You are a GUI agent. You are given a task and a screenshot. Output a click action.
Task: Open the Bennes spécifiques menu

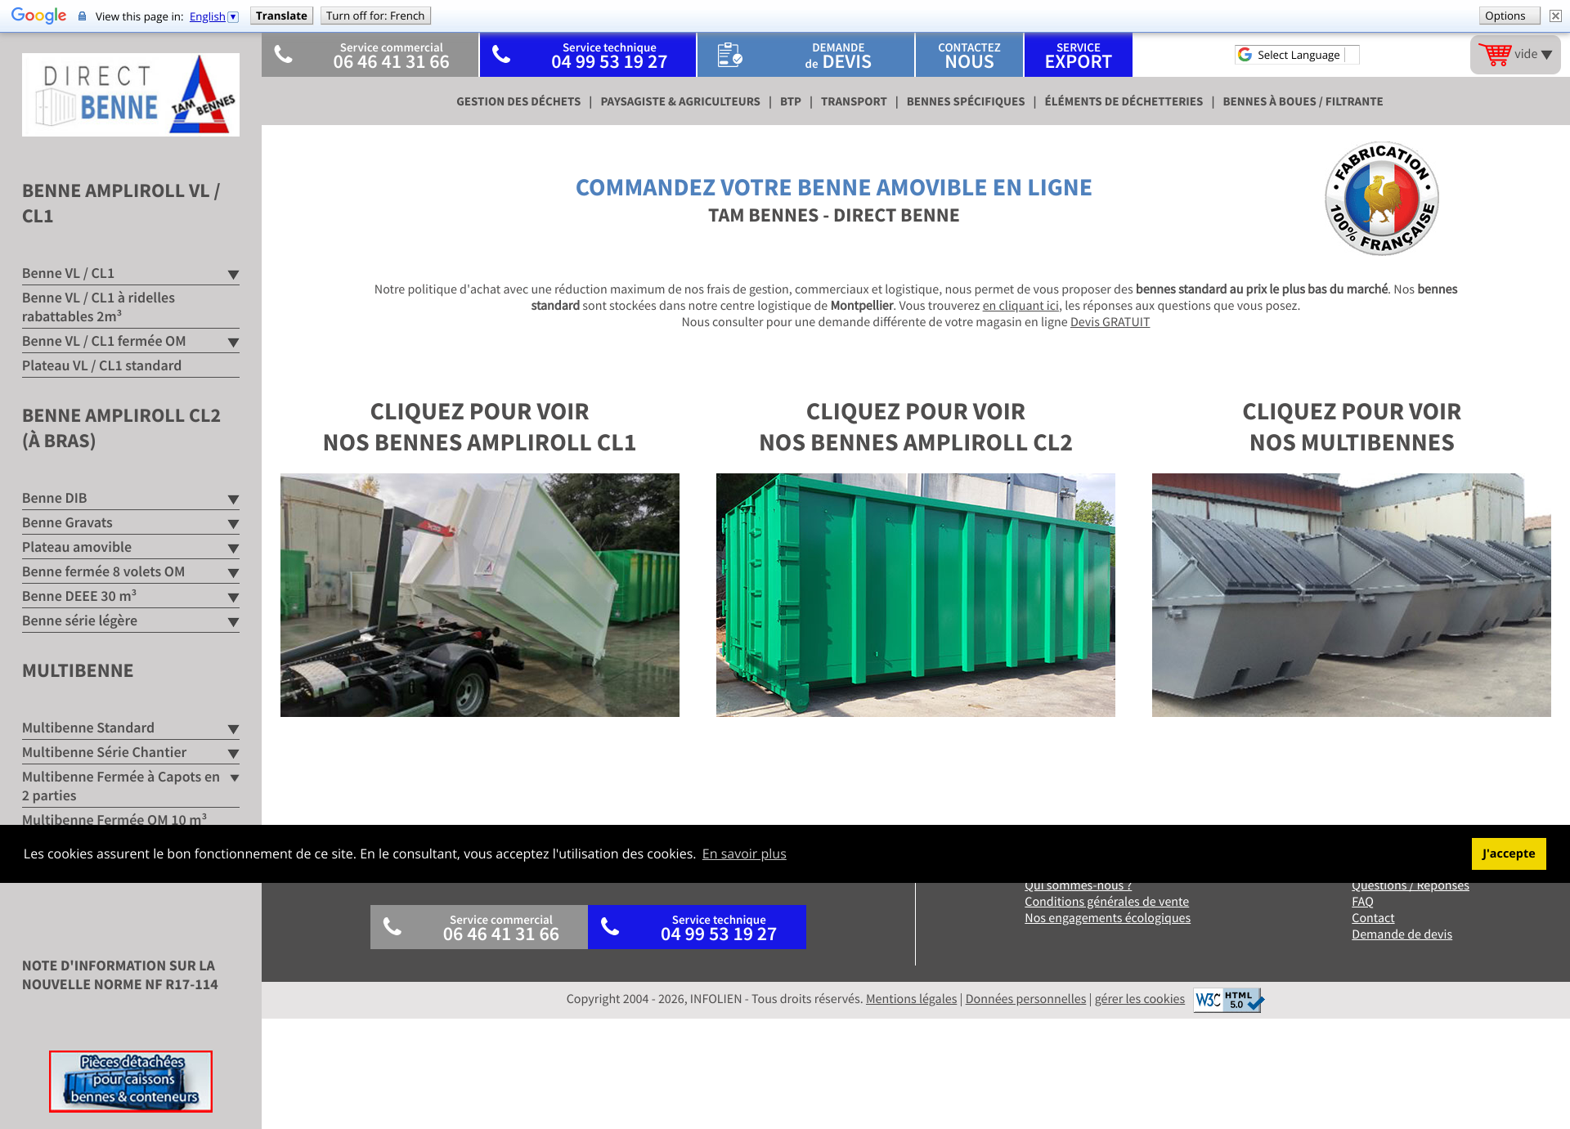(966, 101)
